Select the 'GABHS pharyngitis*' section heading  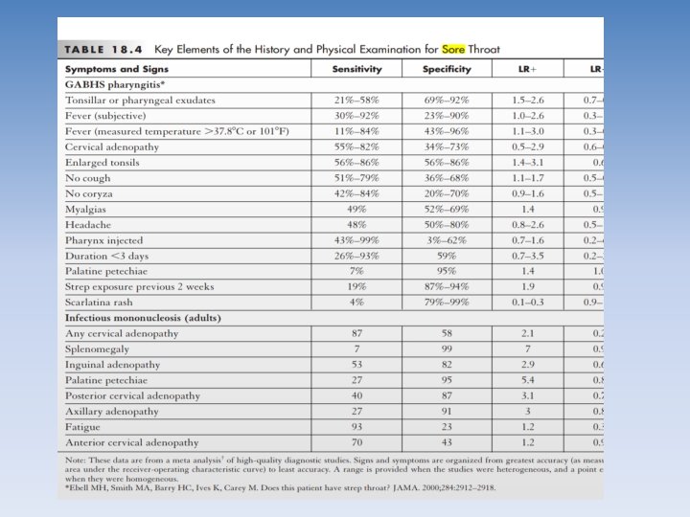tap(115, 84)
